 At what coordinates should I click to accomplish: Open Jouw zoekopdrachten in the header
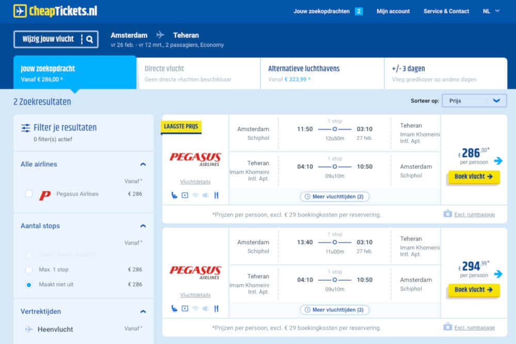321,11
